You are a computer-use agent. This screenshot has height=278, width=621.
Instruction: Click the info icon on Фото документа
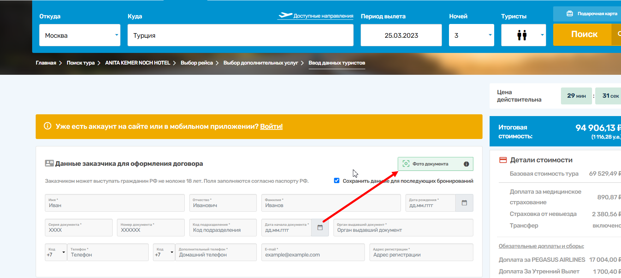466,164
